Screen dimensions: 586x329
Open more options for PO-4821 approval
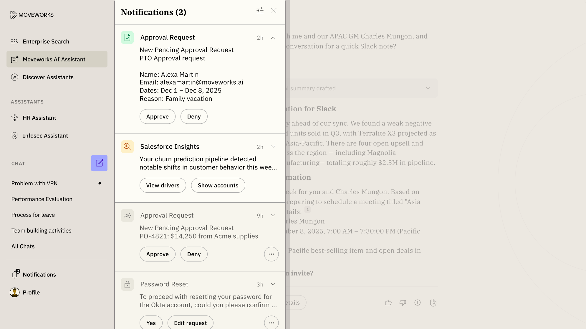pos(271,254)
